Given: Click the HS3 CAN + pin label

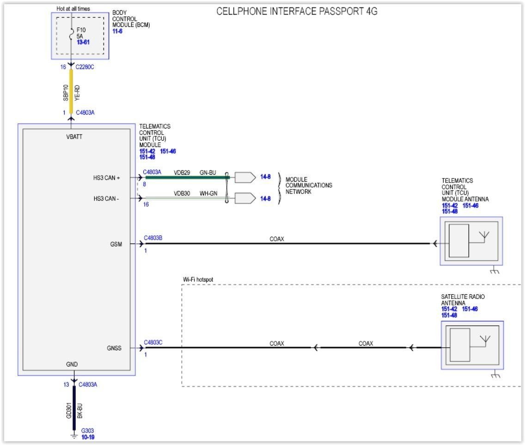Looking at the screenshot, I should (x=107, y=177).
